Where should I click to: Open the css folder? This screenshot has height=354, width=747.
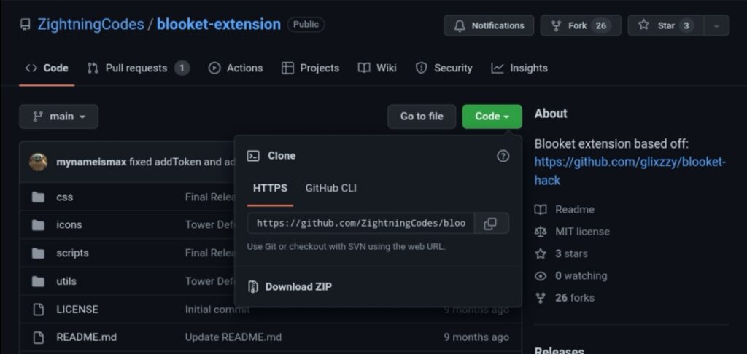click(65, 197)
